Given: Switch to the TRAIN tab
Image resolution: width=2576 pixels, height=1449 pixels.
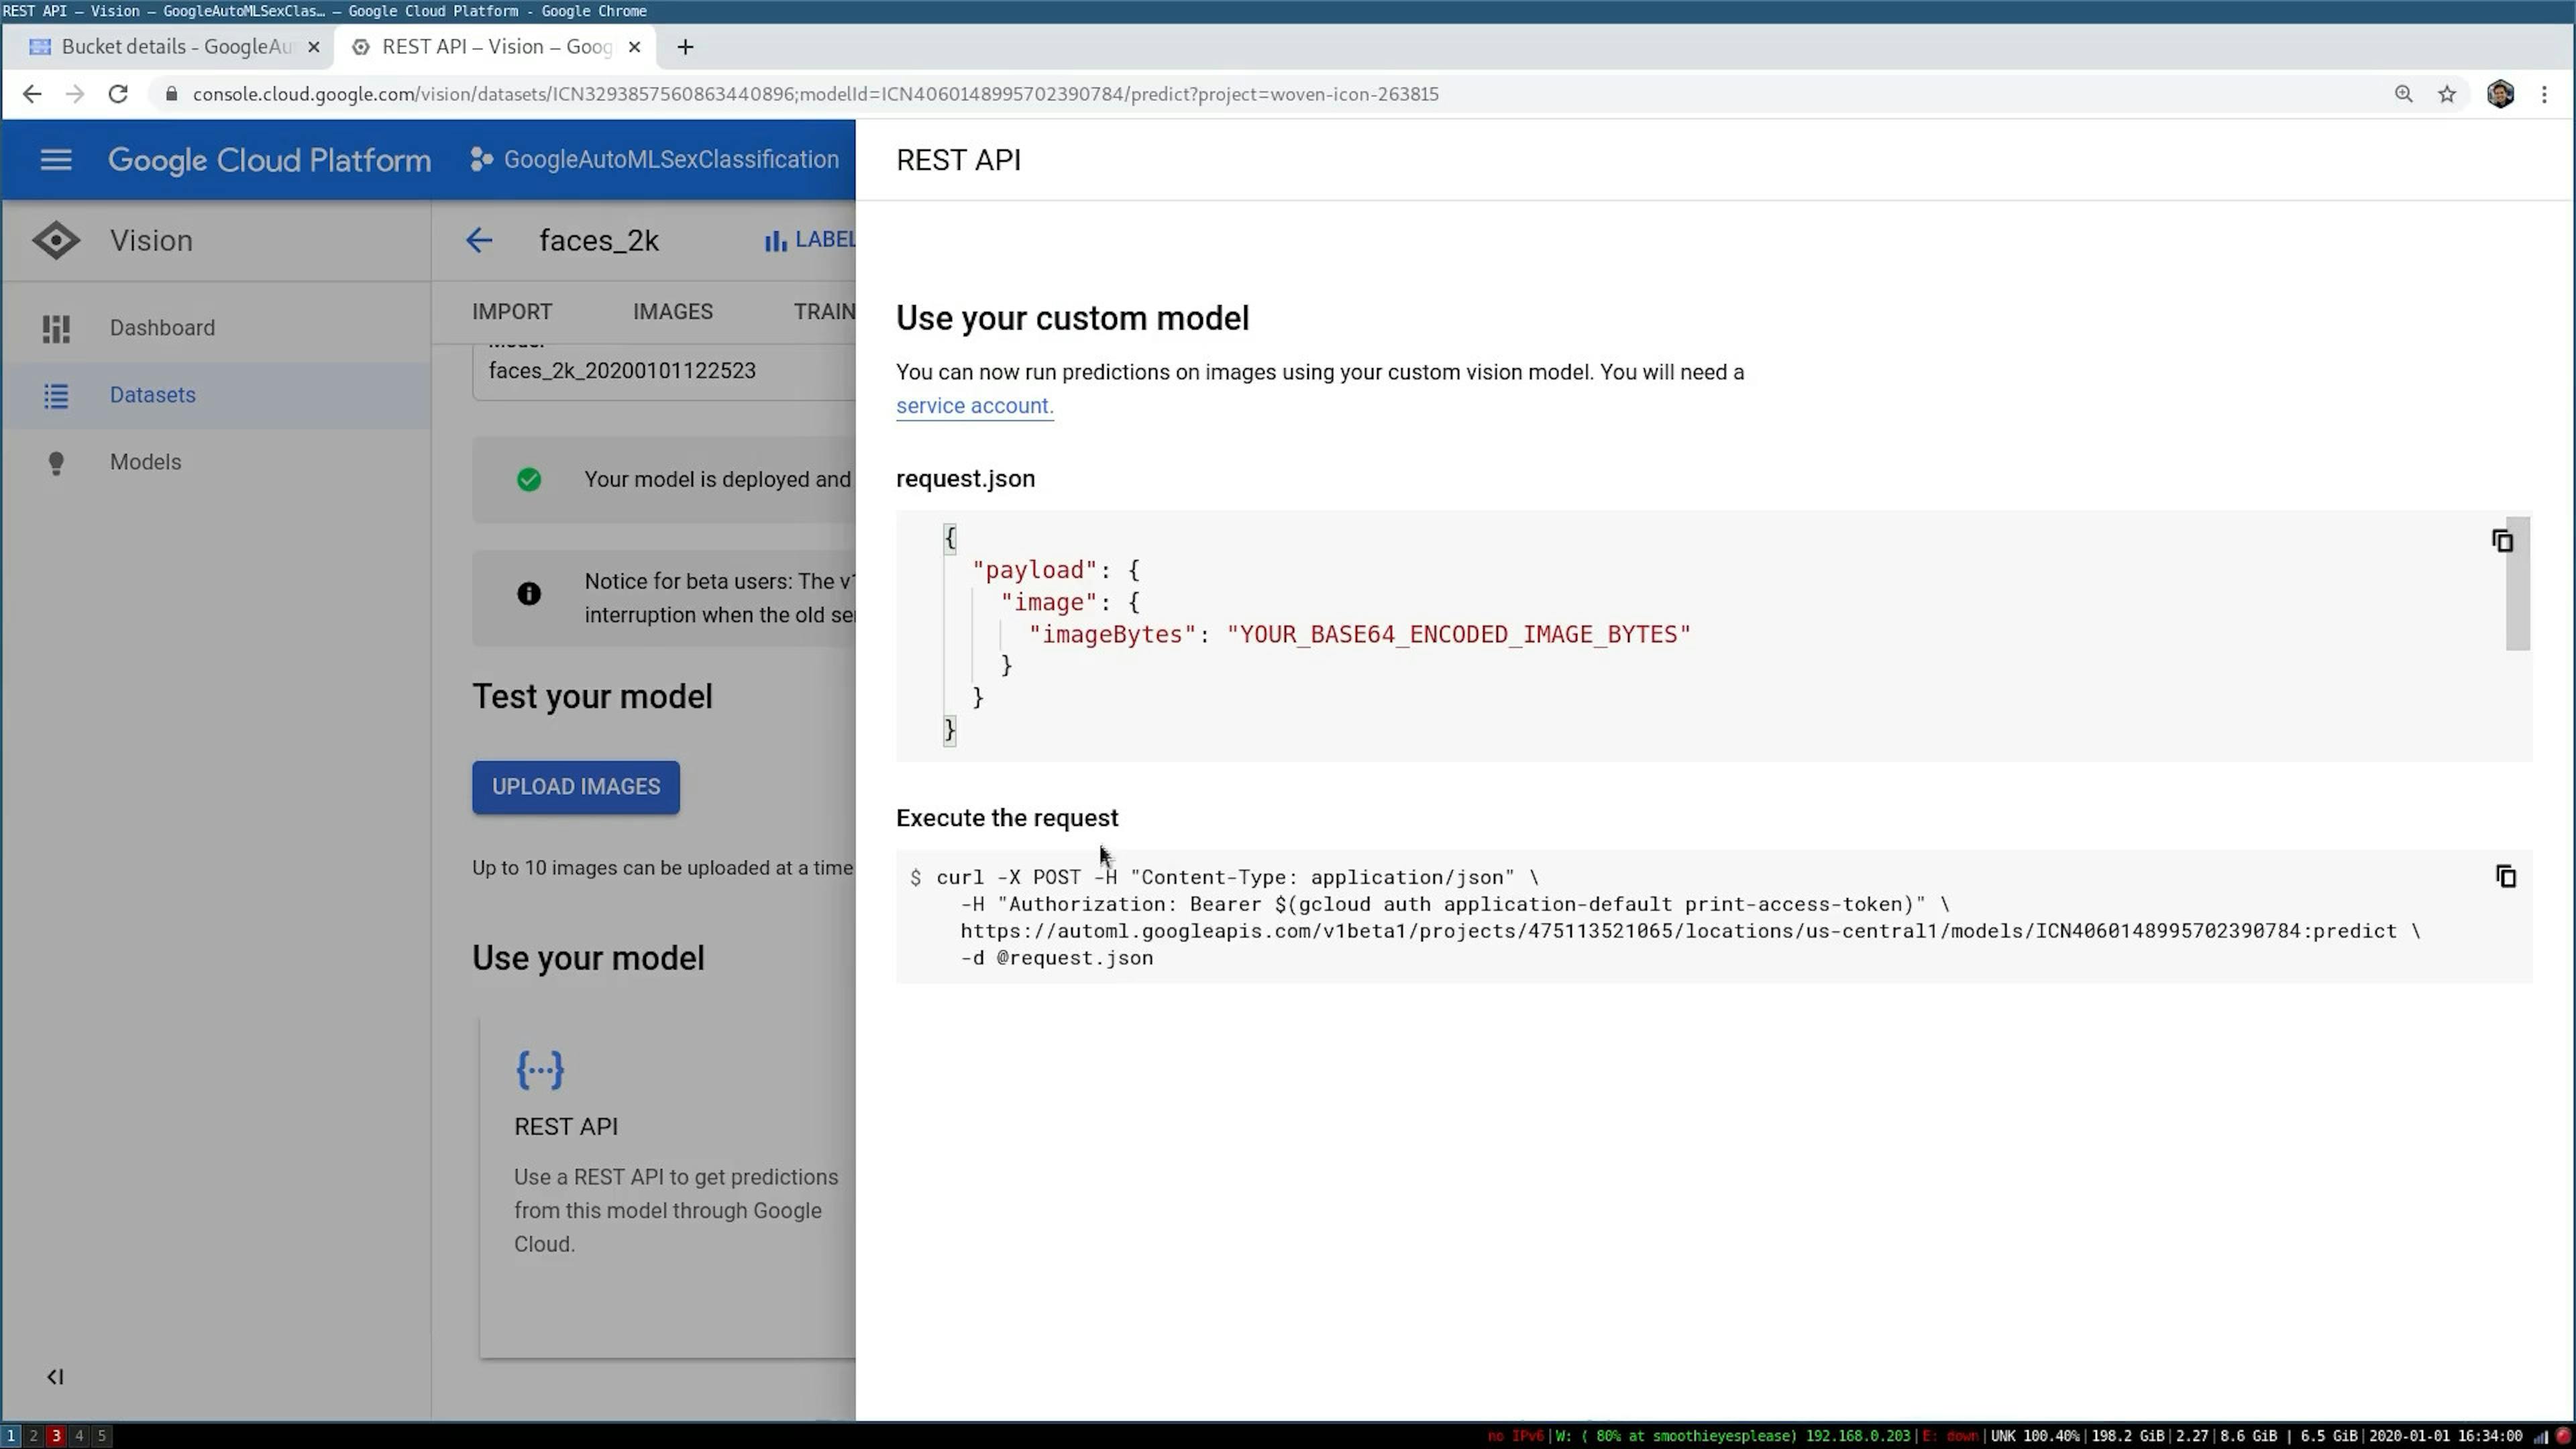Looking at the screenshot, I should pyautogui.click(x=824, y=312).
